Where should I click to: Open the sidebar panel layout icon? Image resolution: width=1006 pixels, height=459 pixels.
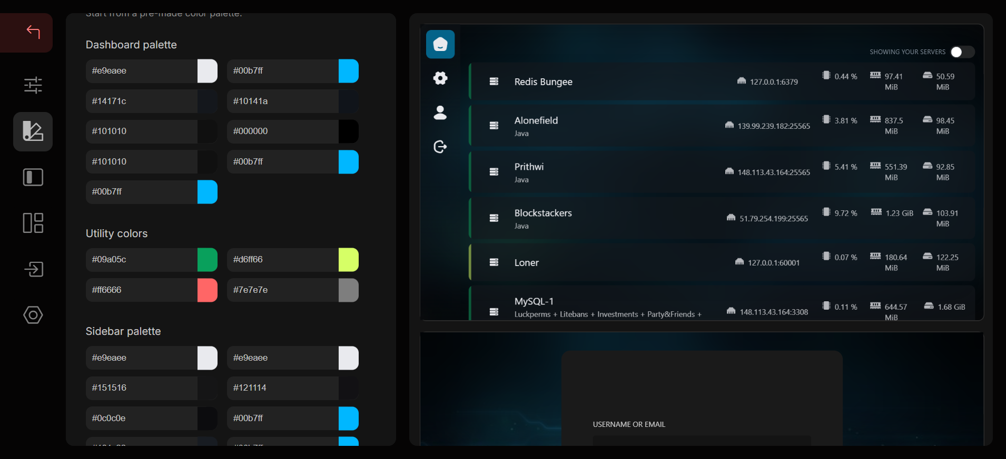tap(33, 177)
